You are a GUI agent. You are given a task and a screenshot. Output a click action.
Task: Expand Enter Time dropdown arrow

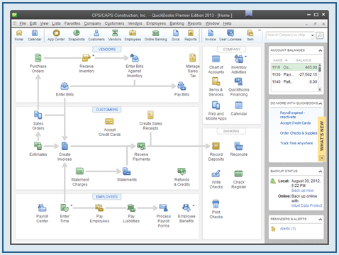tap(72, 205)
